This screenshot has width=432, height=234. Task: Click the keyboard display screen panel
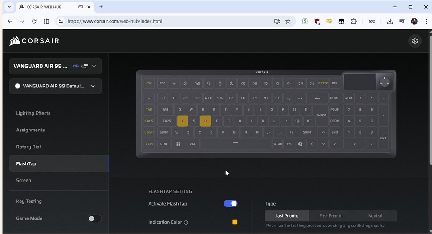pos(360,82)
